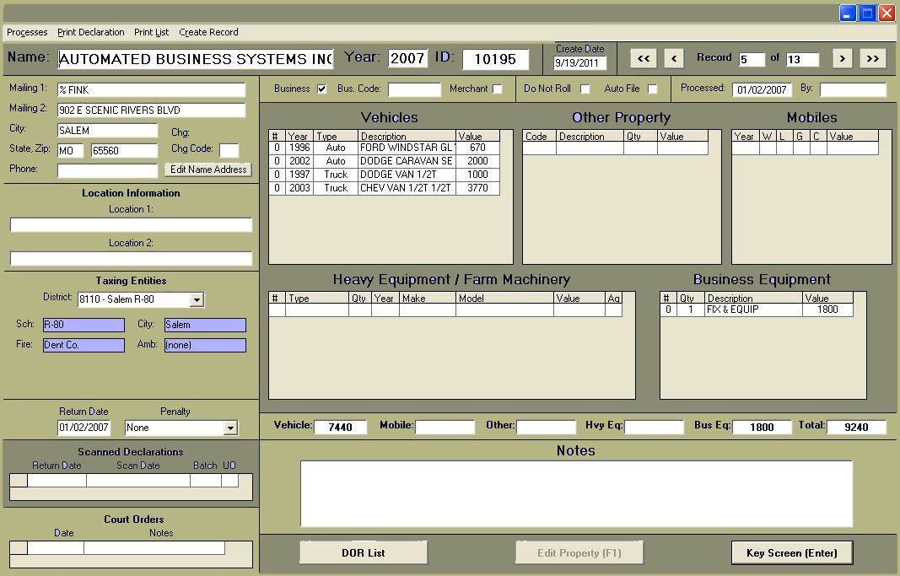Open the Penalty dropdown
Screen dimensions: 900x576
[x=229, y=428]
